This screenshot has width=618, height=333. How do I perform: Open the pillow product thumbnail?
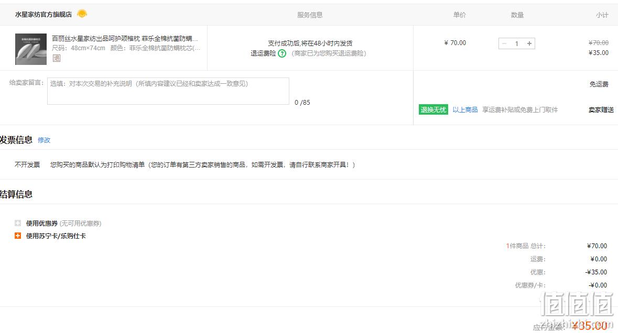click(x=31, y=49)
